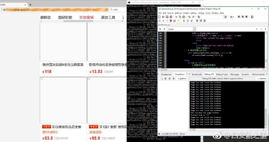This screenshot has width=269, height=142.
Task: Open the Tools menu in Wing IDE
Action: click(x=208, y=13)
